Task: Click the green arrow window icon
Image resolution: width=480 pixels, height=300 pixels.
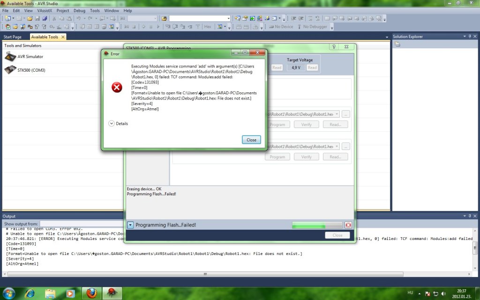Action: click(252, 18)
